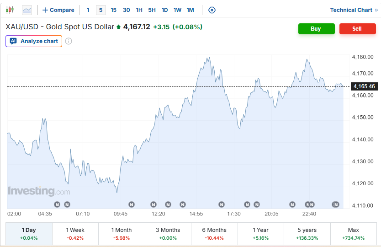Click the 02:00 time axis label

pyautogui.click(x=14, y=214)
